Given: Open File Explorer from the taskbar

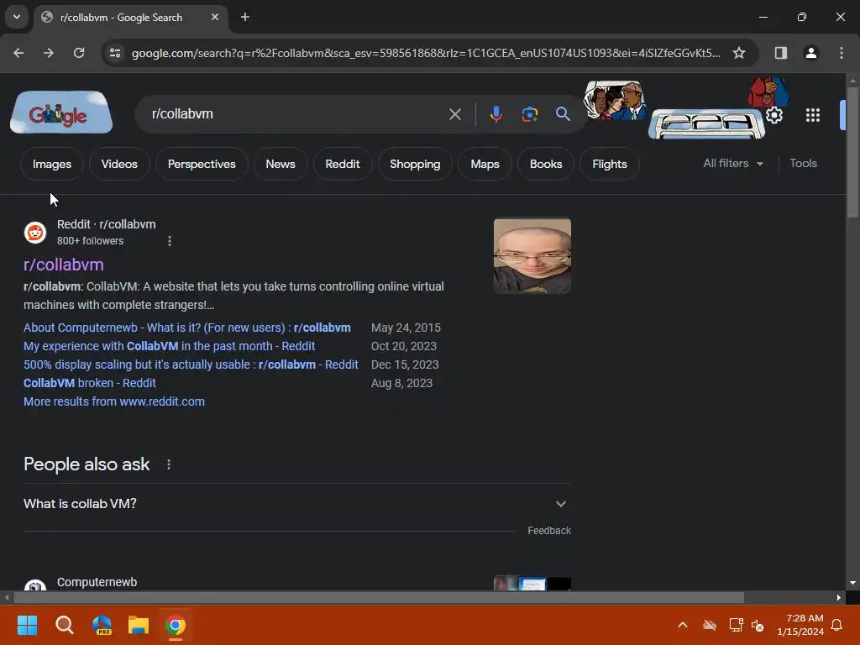Looking at the screenshot, I should coord(139,625).
